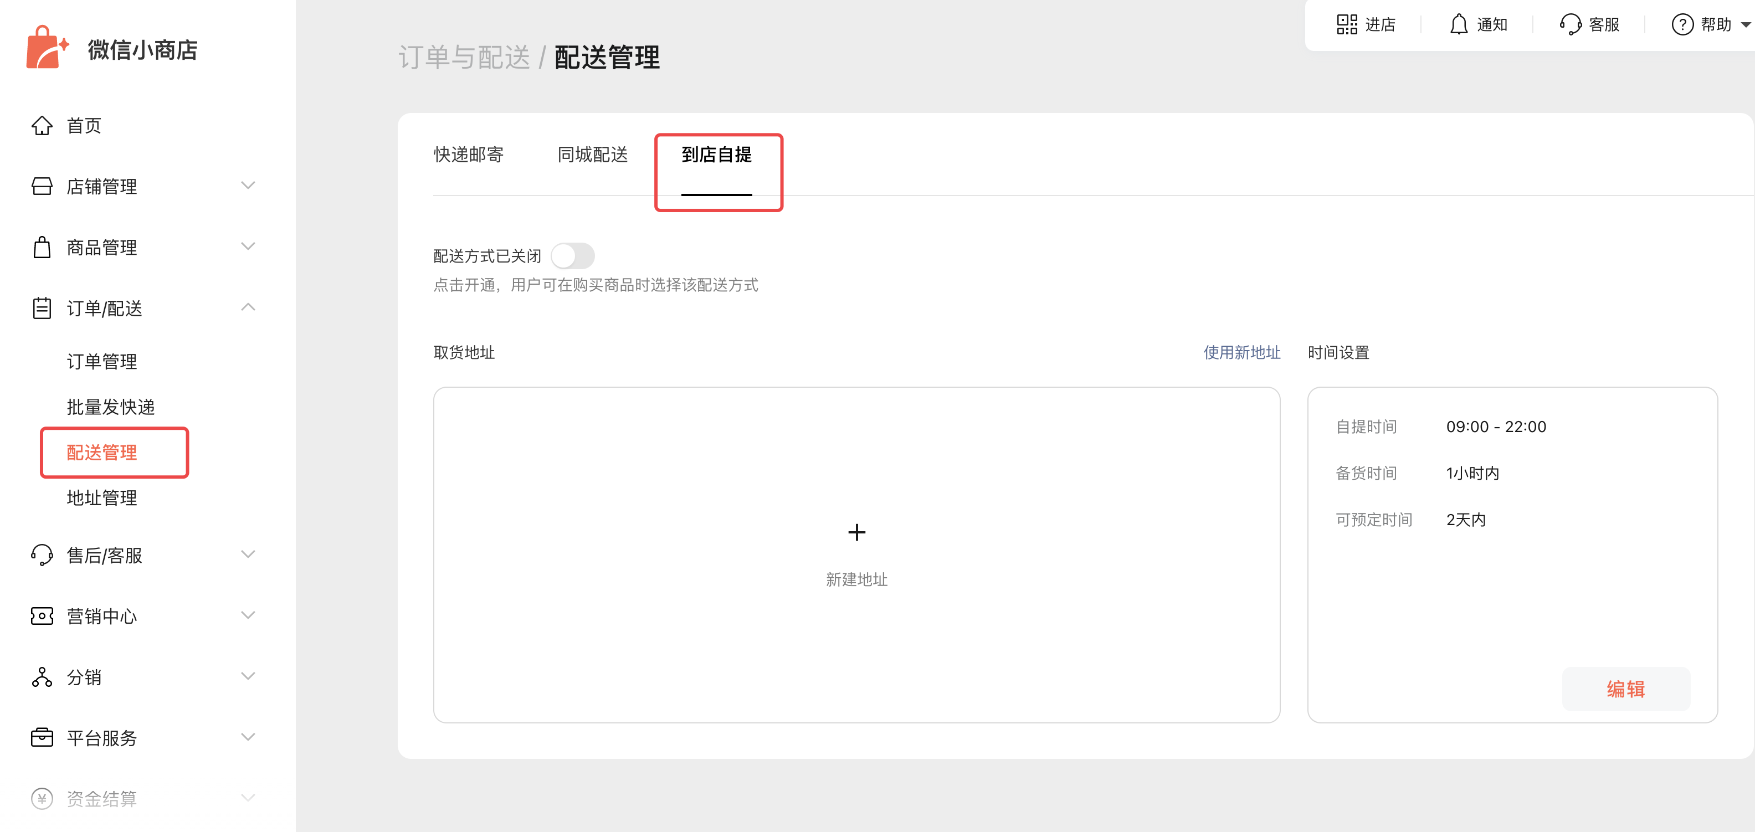Open the 帮助 dropdown arrow

pos(1746,25)
